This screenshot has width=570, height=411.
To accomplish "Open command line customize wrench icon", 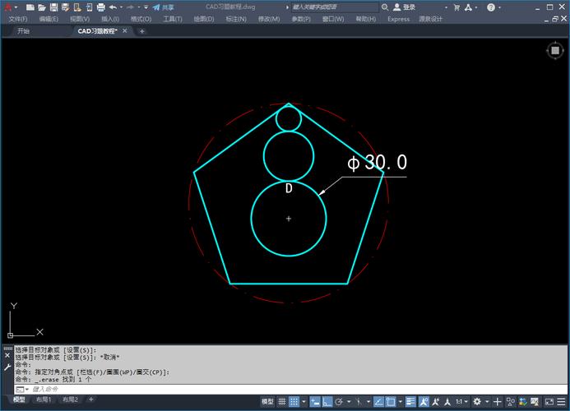I will point(7,367).
